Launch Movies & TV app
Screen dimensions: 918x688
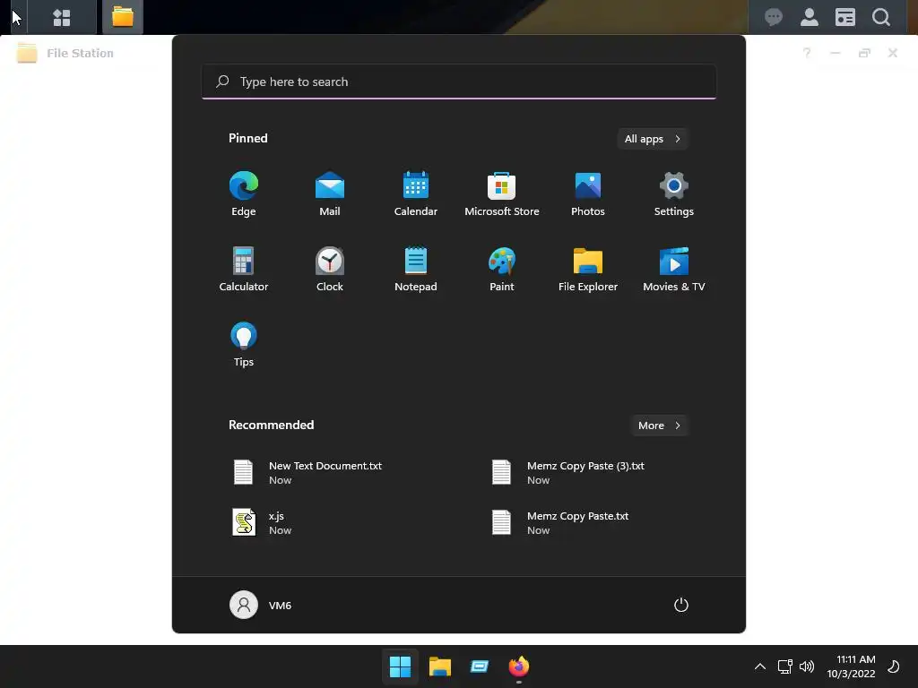coord(674,269)
